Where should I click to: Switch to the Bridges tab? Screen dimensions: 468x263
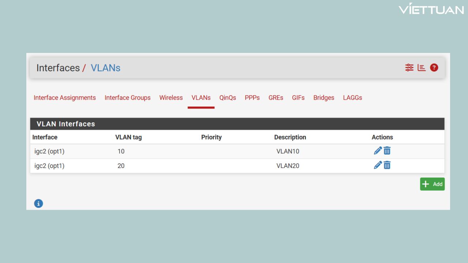coord(324,98)
